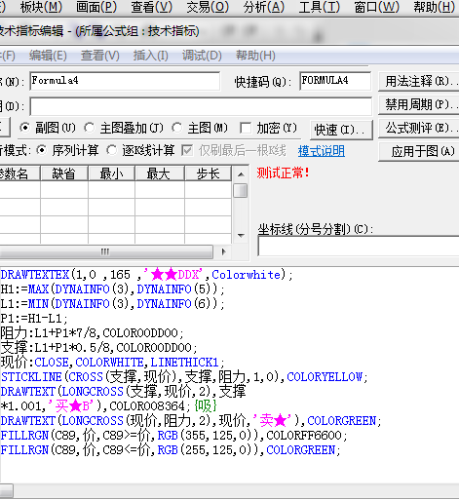Open the 板块(M) menu
Screen dimensions: 459x500
pyautogui.click(x=41, y=7)
